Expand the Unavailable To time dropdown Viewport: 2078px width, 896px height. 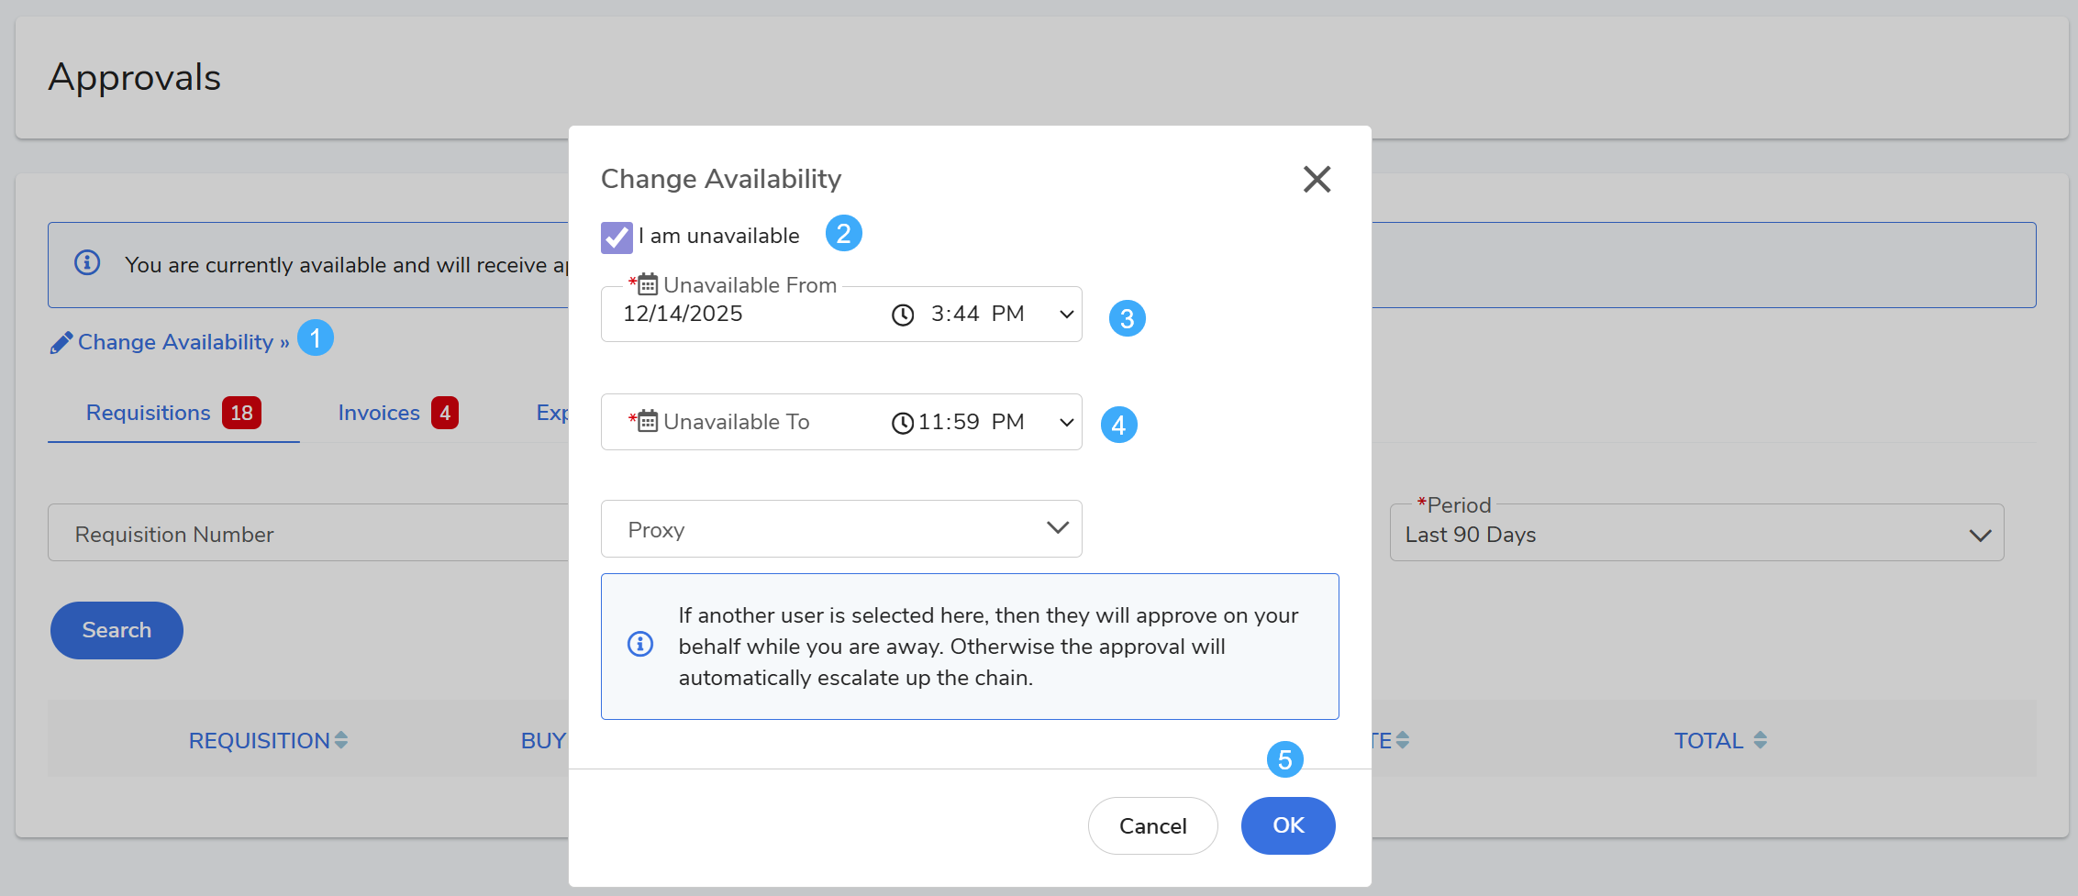point(1066,423)
